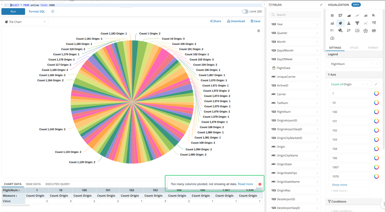The width and height of the screenshot is (385, 212).
Task: Toggle the Limit 200 switch
Action: pyautogui.click(x=245, y=12)
